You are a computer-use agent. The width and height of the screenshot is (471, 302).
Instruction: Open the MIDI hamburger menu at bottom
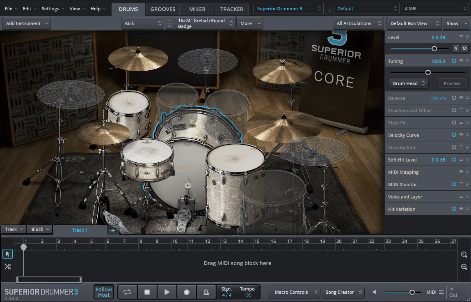(x=441, y=292)
